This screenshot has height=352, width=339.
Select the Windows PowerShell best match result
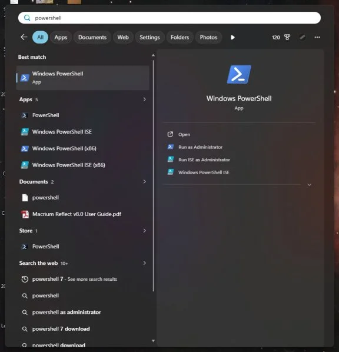[82, 78]
